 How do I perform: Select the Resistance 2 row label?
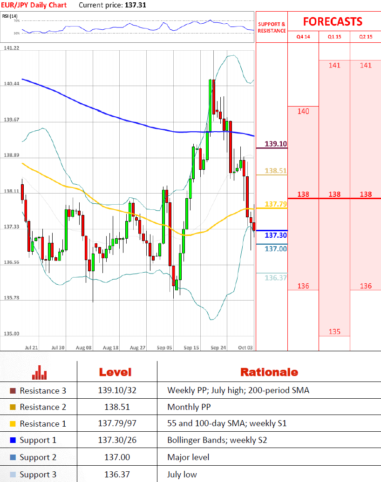tap(43, 407)
